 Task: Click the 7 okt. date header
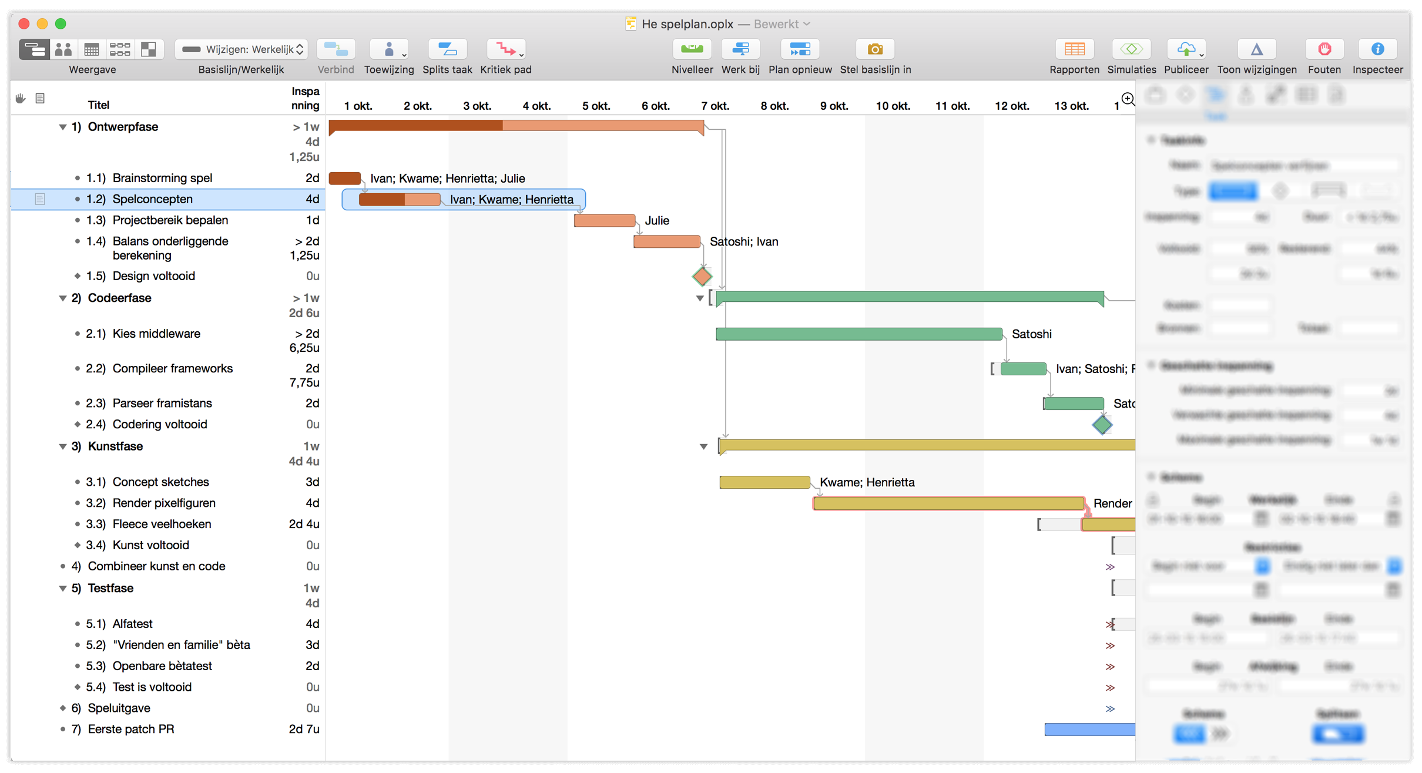coord(715,106)
